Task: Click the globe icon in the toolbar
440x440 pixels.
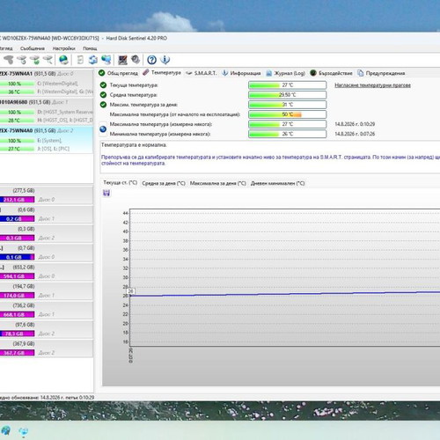Action: 63,60
